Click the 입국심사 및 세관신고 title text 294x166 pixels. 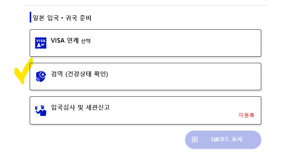(80, 107)
